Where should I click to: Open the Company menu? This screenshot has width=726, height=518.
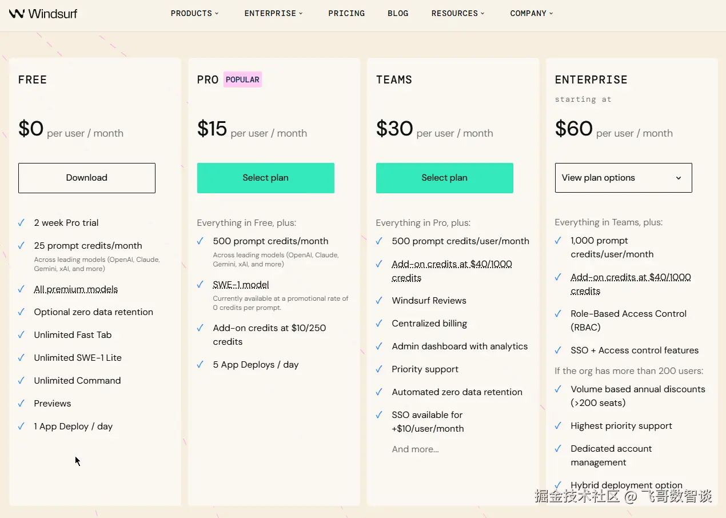pos(532,13)
